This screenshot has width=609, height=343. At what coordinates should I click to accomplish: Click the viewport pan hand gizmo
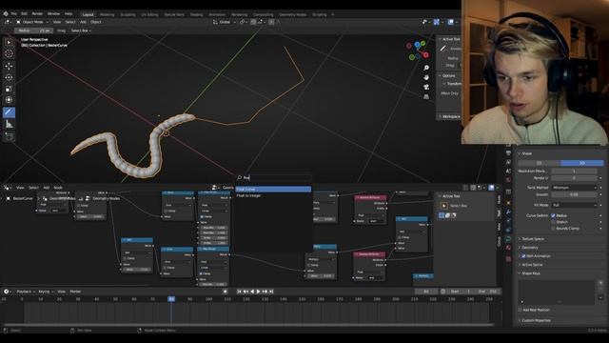tap(426, 77)
